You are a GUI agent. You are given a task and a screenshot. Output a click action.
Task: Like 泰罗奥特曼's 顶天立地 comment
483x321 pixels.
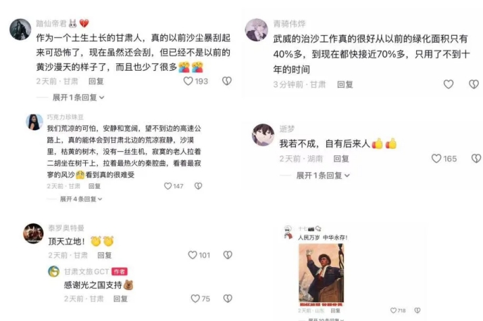[193, 255]
